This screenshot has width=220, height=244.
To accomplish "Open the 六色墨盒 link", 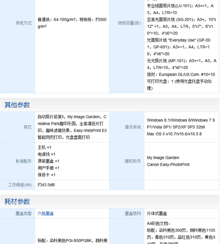I will pos(45,213).
